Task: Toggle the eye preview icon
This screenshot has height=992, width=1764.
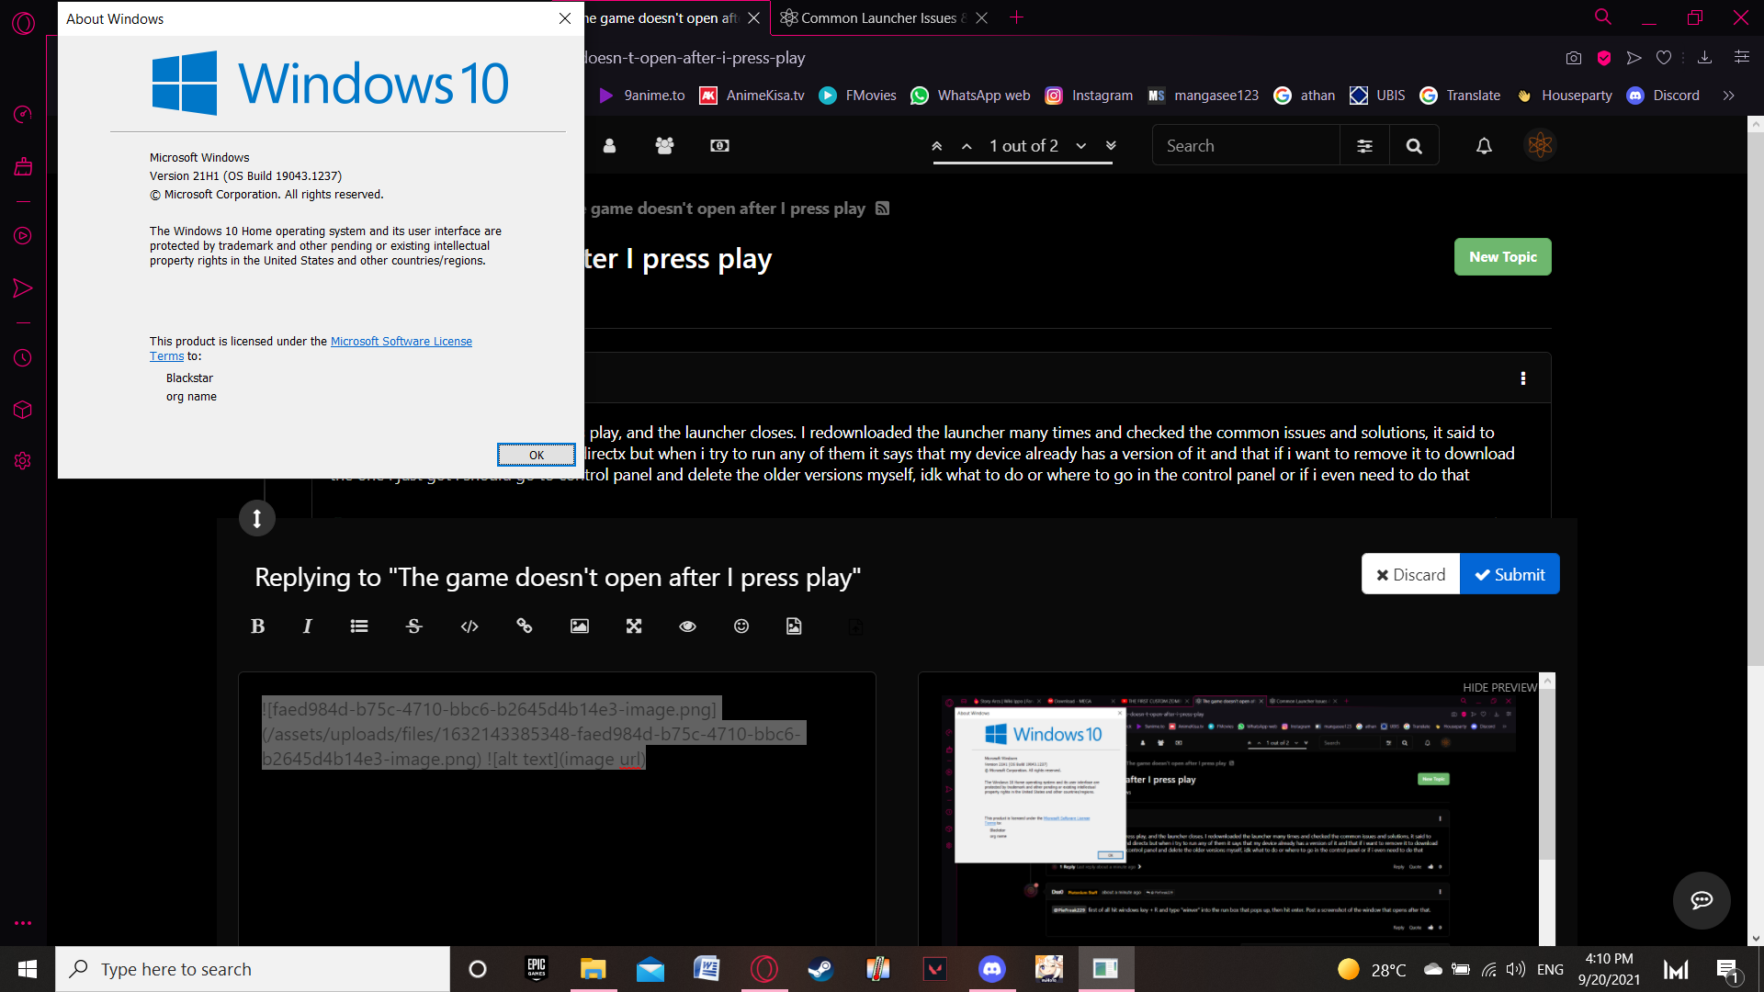Action: coord(687,625)
